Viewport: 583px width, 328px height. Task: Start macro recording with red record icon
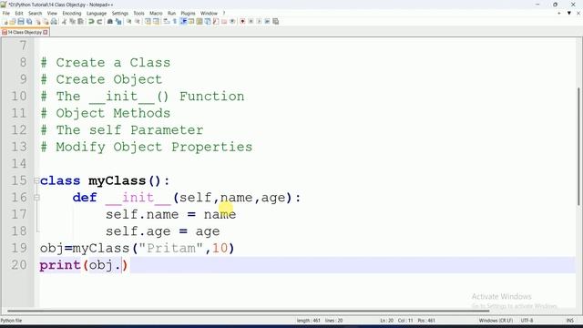pyautogui.click(x=242, y=22)
